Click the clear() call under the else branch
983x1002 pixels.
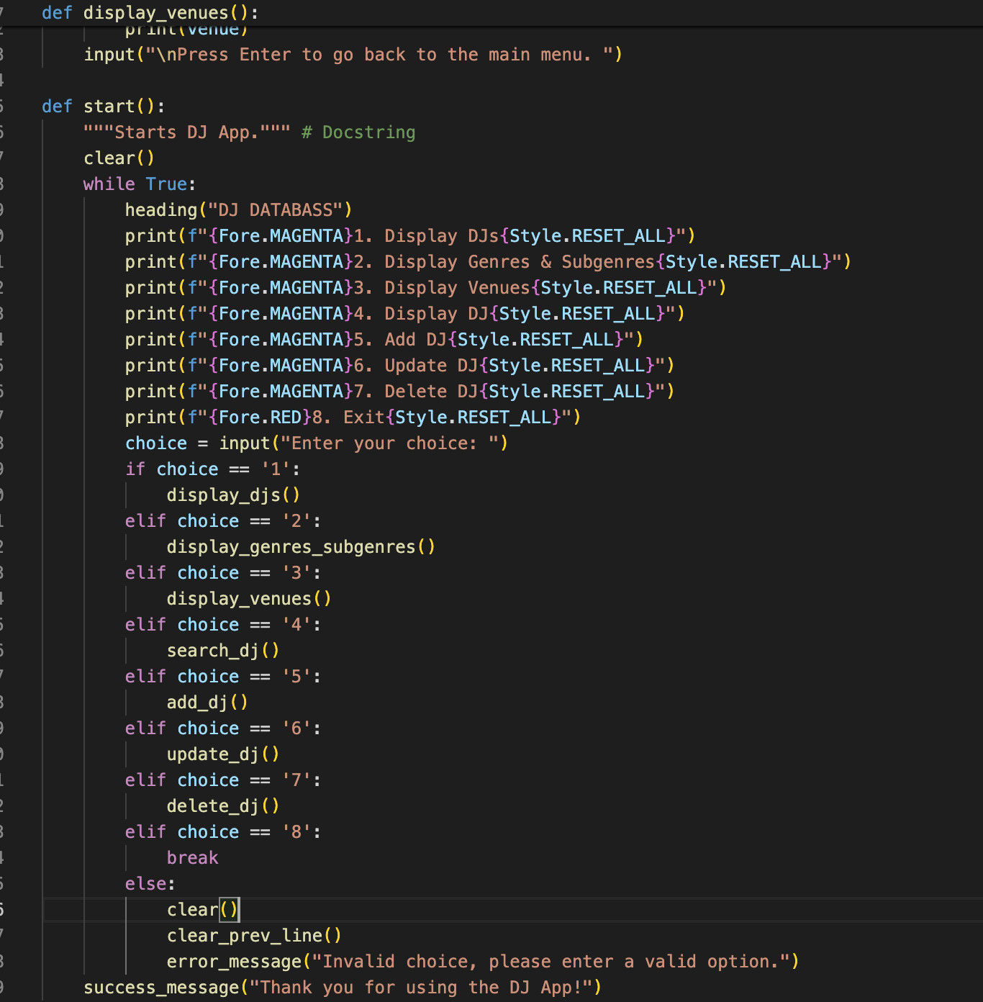[x=203, y=910]
